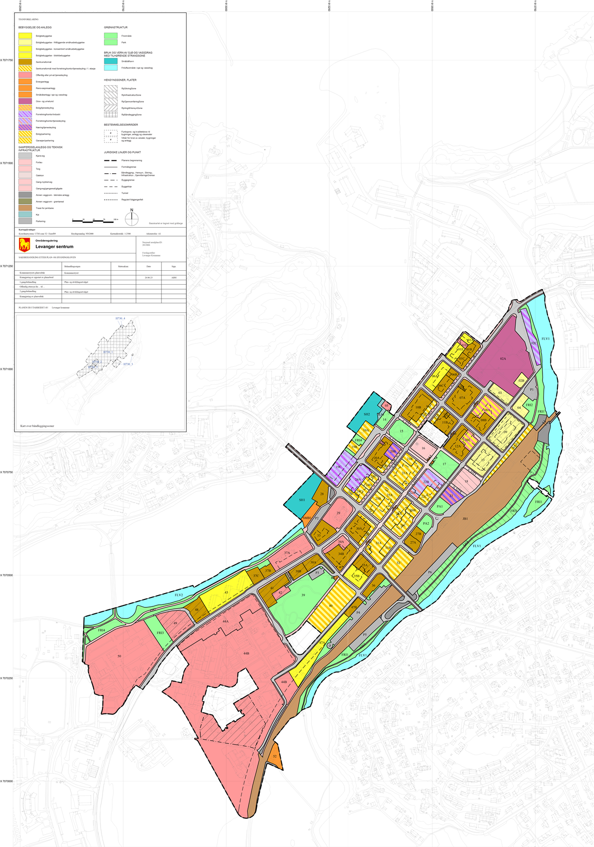Click the Levanger sentrum title text

pyautogui.click(x=54, y=247)
